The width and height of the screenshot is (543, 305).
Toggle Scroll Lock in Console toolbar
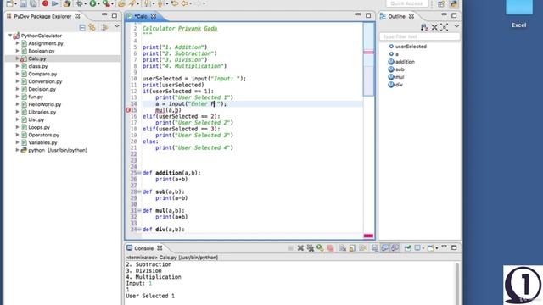coord(353,248)
